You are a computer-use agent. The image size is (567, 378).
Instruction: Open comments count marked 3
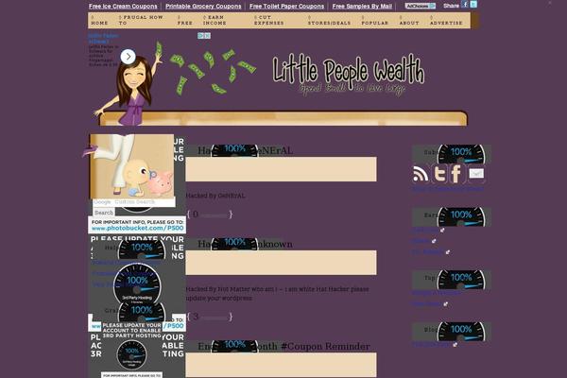click(x=210, y=317)
